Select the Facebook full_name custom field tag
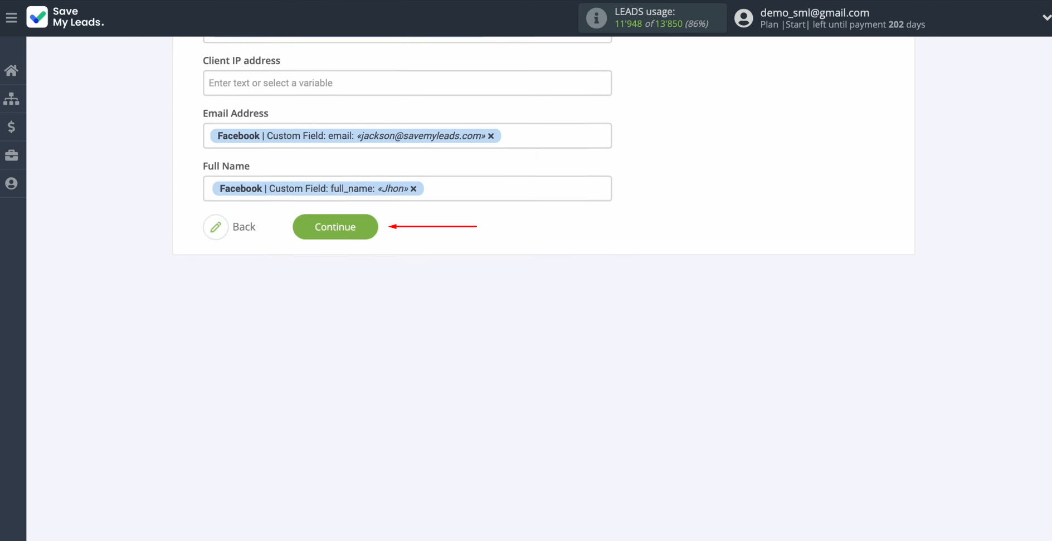The height and width of the screenshot is (541, 1052). (318, 189)
